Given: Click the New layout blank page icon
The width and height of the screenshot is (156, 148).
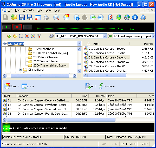Looking at the screenshot, I should [6, 17].
